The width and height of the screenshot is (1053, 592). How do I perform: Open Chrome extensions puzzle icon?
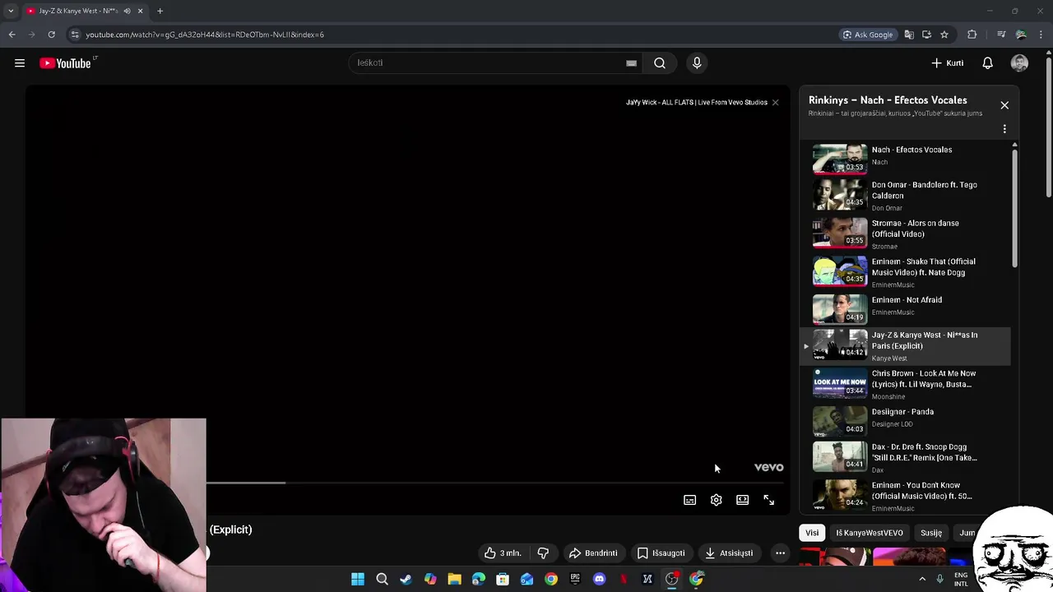click(972, 35)
